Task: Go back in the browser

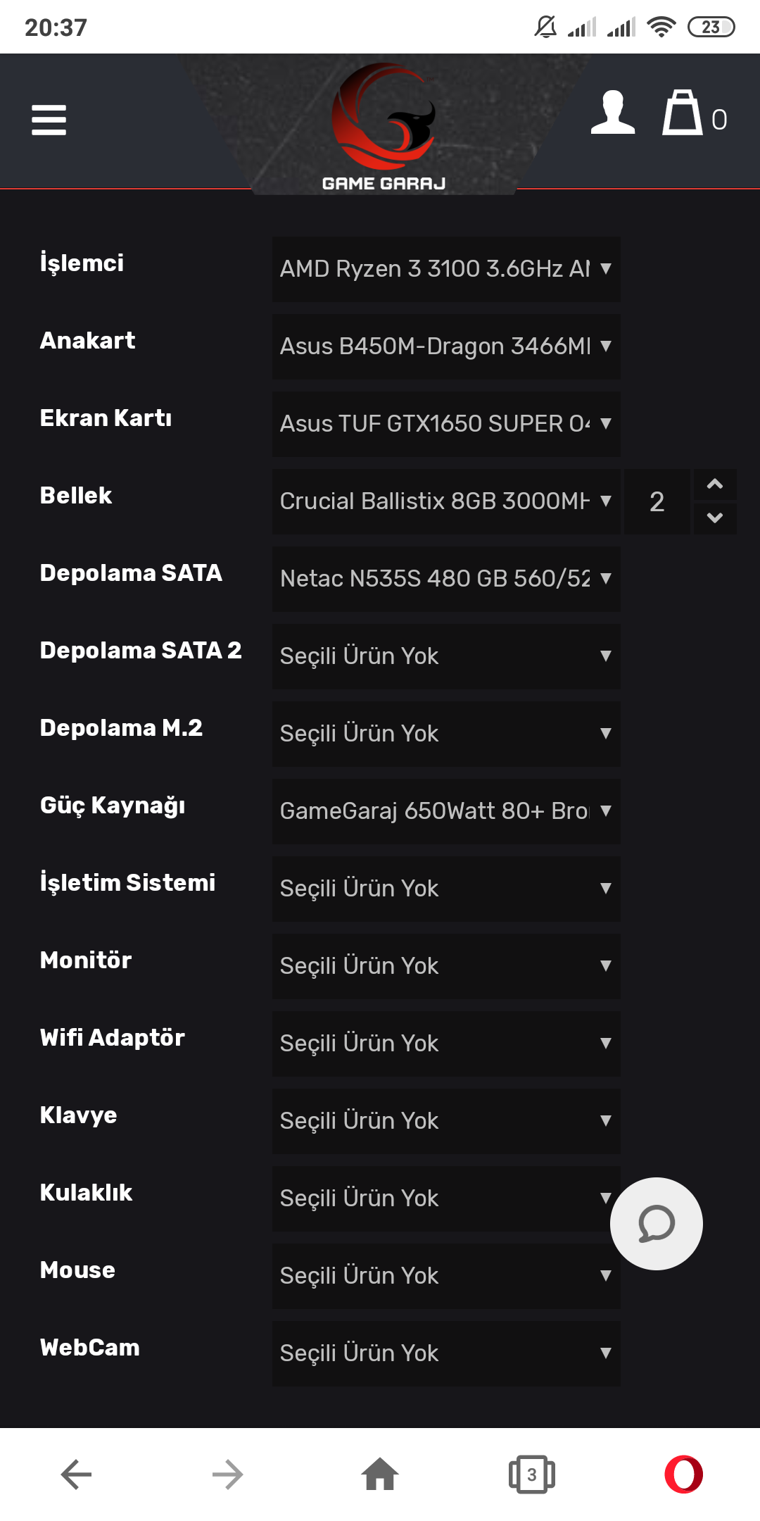Action: click(x=76, y=1475)
